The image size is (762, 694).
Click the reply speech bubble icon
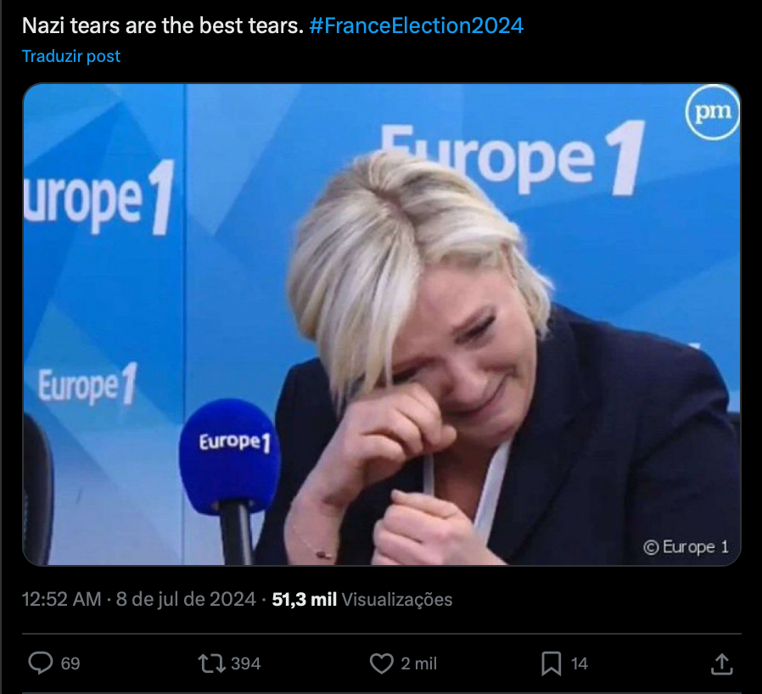[x=41, y=663]
